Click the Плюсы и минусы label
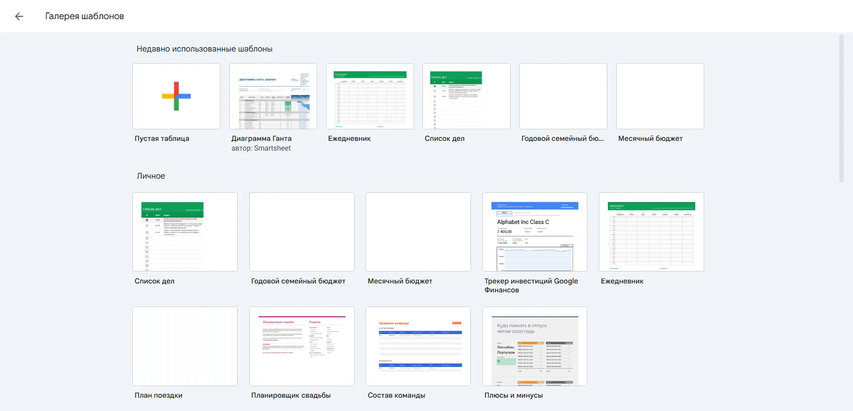853x411 pixels. (x=514, y=395)
